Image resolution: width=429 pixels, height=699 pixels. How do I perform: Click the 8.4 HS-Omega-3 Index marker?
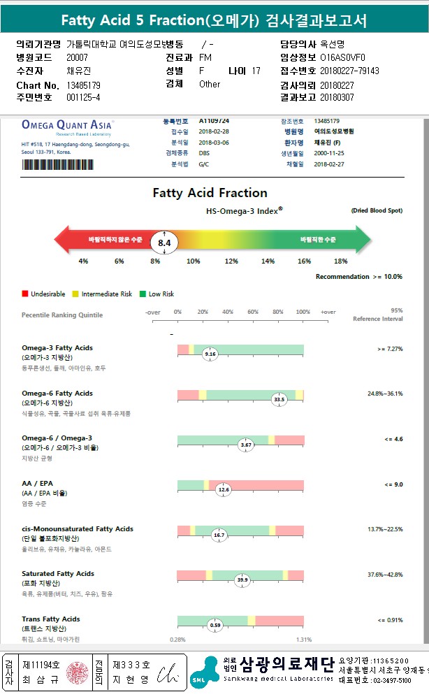(165, 243)
